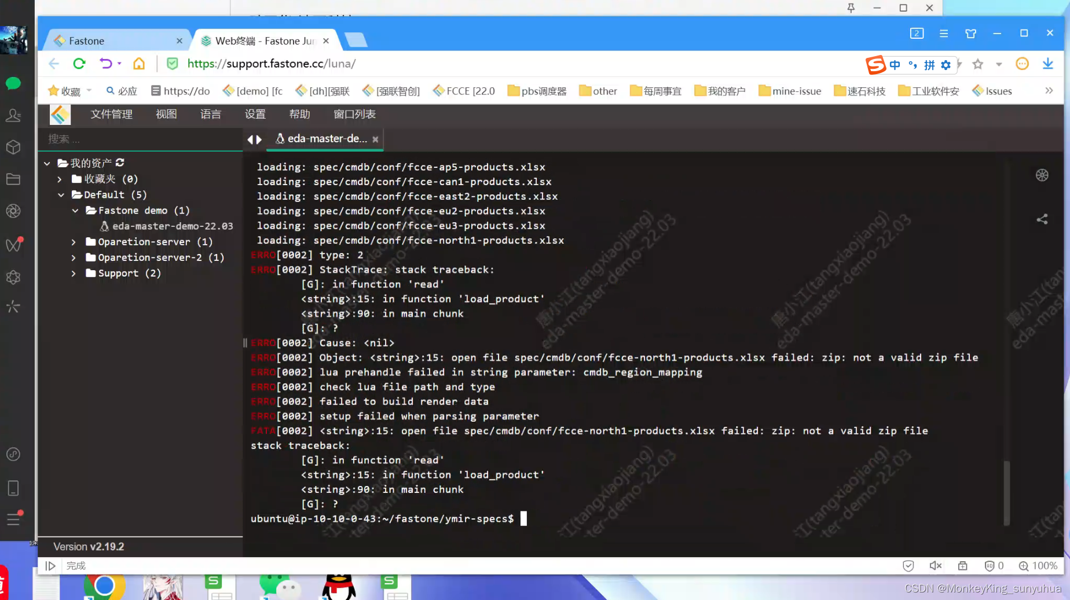Open the browser hamburger menu icon
Image resolution: width=1070 pixels, height=600 pixels.
click(944, 34)
